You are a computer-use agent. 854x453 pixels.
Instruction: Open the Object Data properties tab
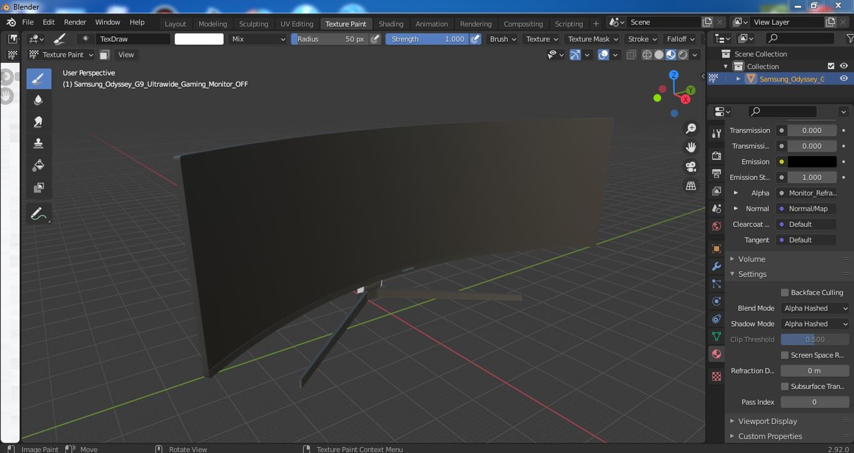[716, 336]
